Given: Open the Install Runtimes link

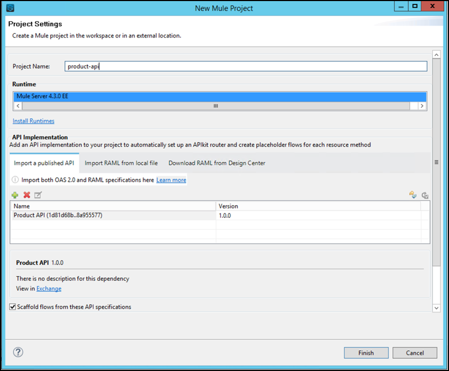Looking at the screenshot, I should pyautogui.click(x=33, y=121).
